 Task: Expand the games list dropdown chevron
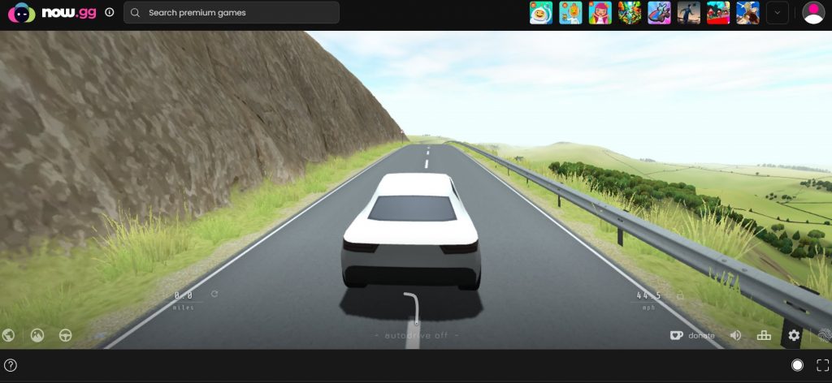coord(777,12)
